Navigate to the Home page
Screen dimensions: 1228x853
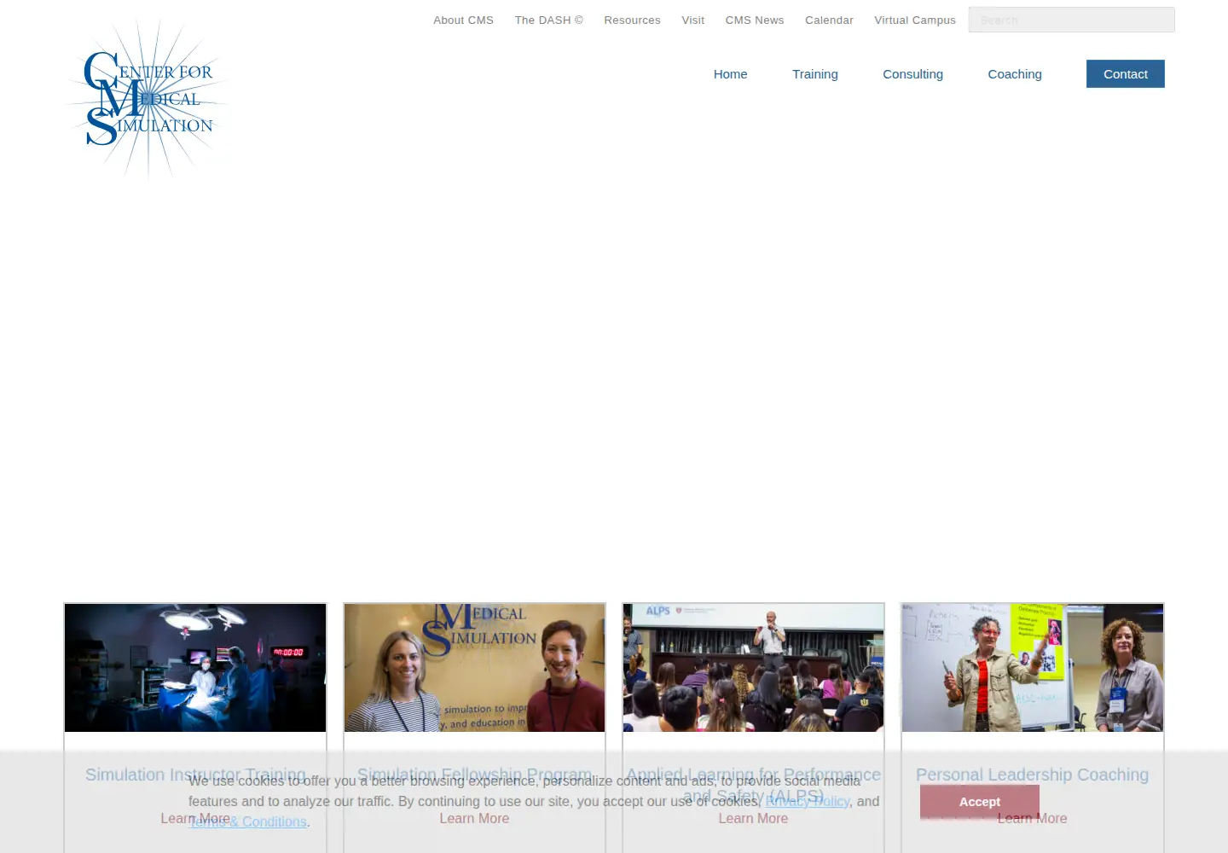click(x=730, y=74)
